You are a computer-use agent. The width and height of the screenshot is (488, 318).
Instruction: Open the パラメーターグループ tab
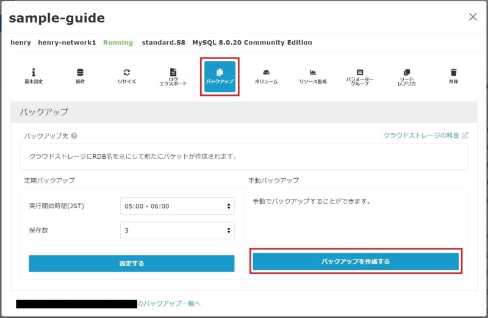359,77
